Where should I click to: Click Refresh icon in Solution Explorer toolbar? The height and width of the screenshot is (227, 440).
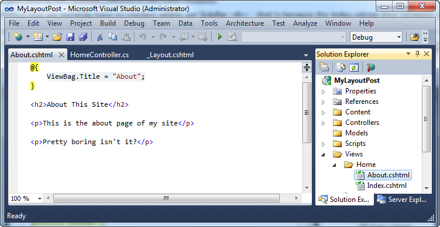(354, 67)
